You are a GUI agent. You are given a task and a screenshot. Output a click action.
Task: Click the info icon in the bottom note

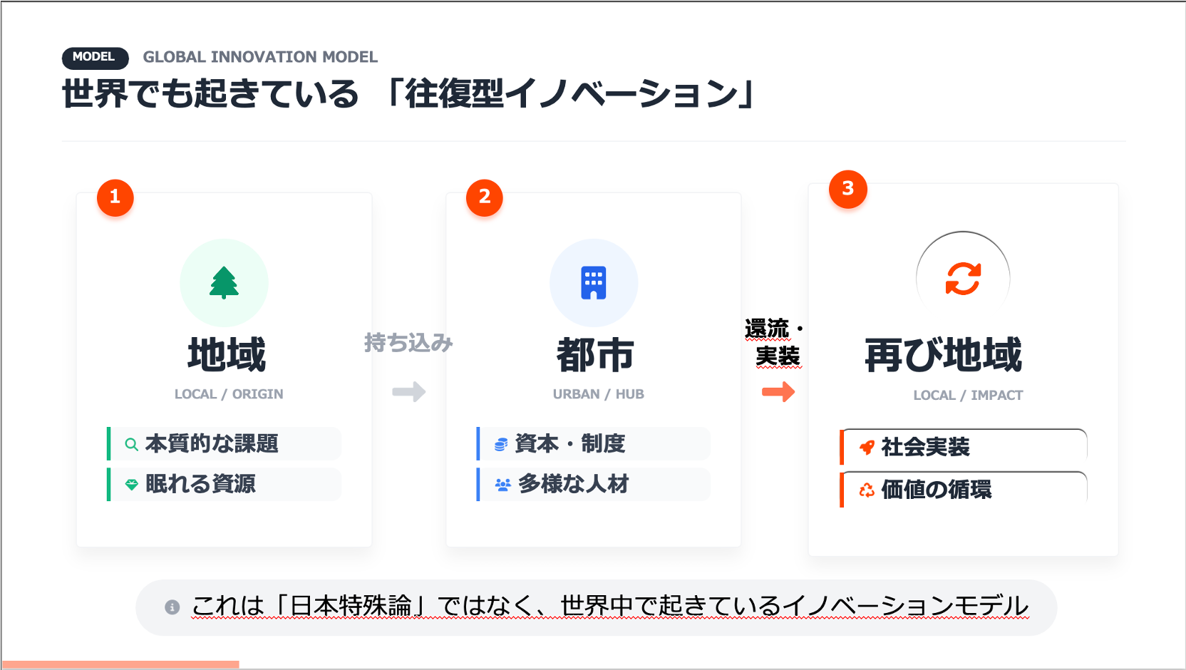[172, 607]
